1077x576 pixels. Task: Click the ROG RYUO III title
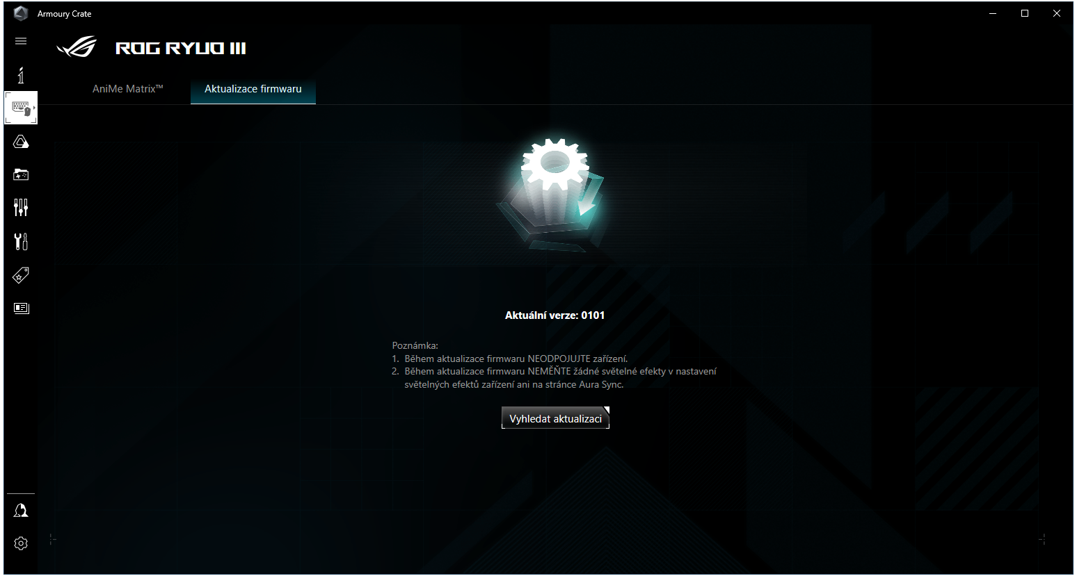[181, 48]
